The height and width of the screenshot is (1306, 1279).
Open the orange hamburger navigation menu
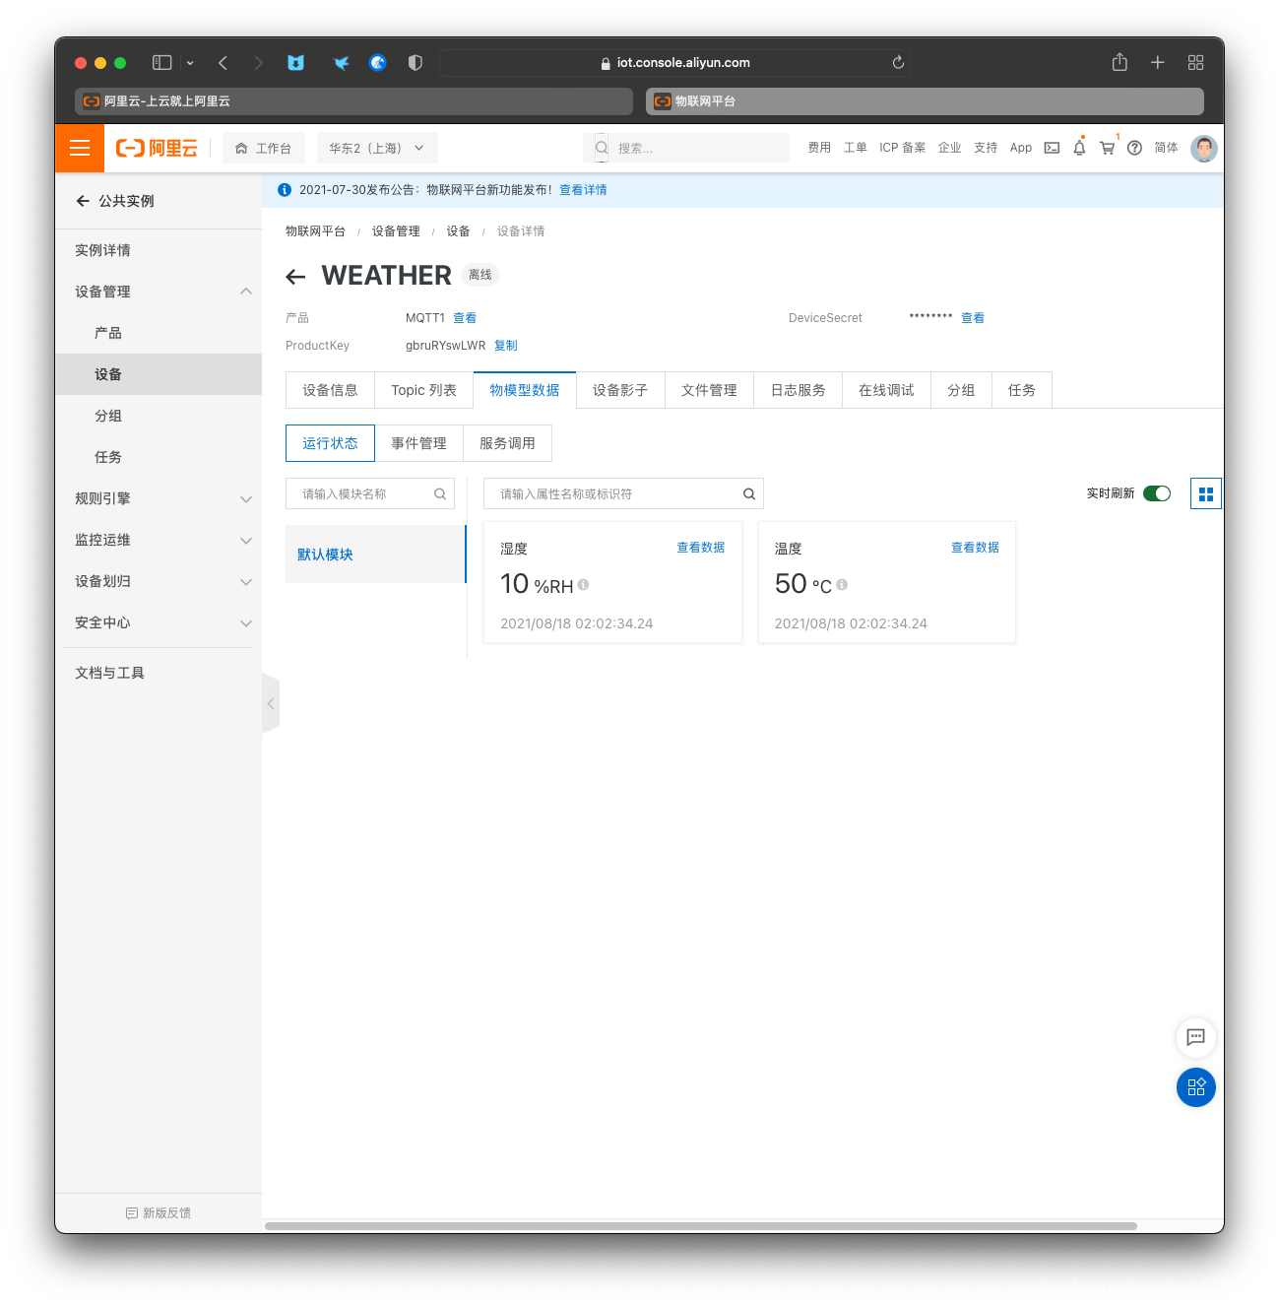click(80, 149)
